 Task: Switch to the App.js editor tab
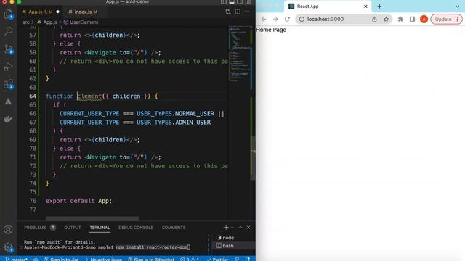(x=41, y=12)
